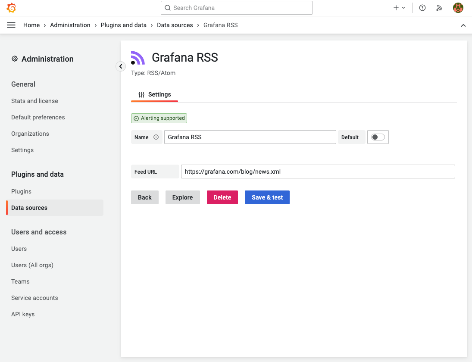Open API keys in the sidebar

(23, 314)
